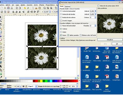Select Reducción de colores radio button
Screen dimensions: 123x95
click(x=61, y=17)
